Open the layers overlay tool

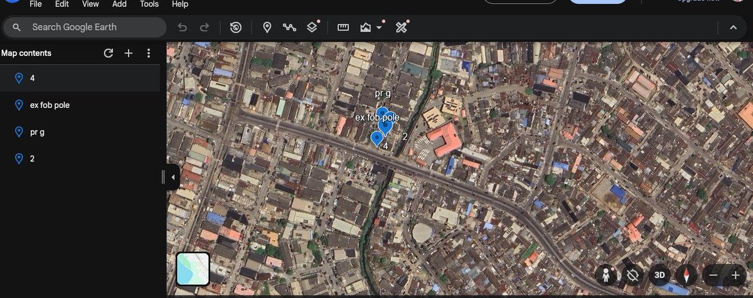click(312, 28)
